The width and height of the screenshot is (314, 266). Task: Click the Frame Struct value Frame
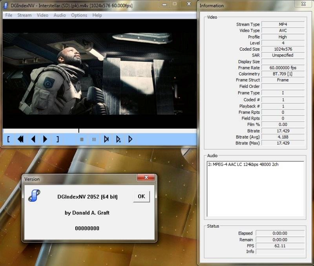(283, 80)
